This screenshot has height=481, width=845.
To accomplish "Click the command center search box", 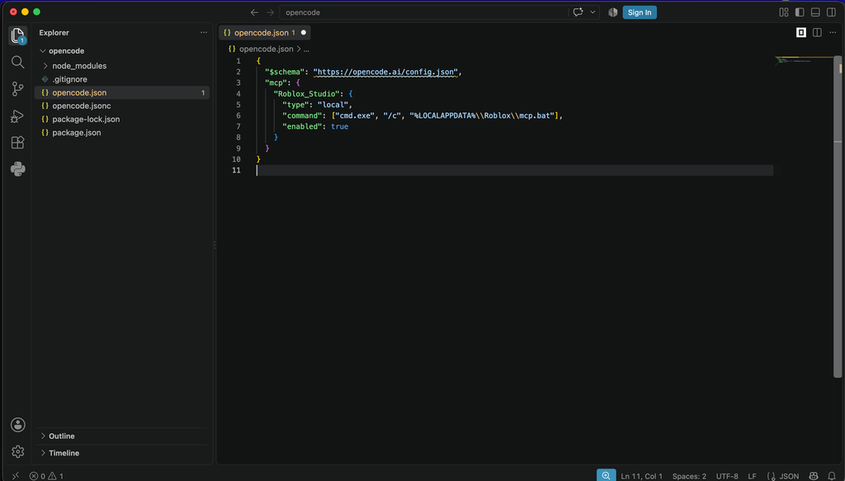I will pyautogui.click(x=423, y=12).
